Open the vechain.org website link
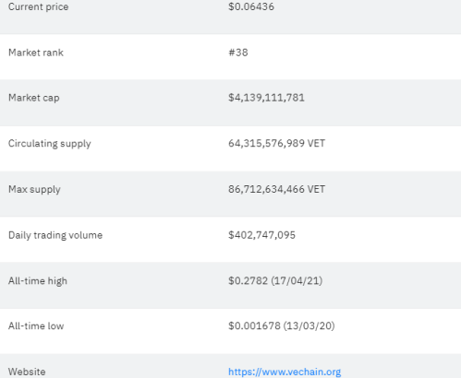This screenshot has width=461, height=378. point(285,372)
